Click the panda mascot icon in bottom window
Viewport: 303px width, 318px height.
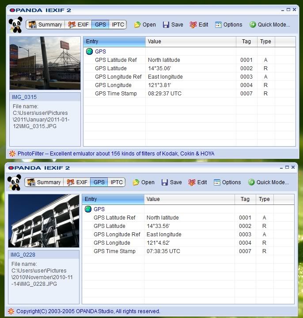coord(14,182)
